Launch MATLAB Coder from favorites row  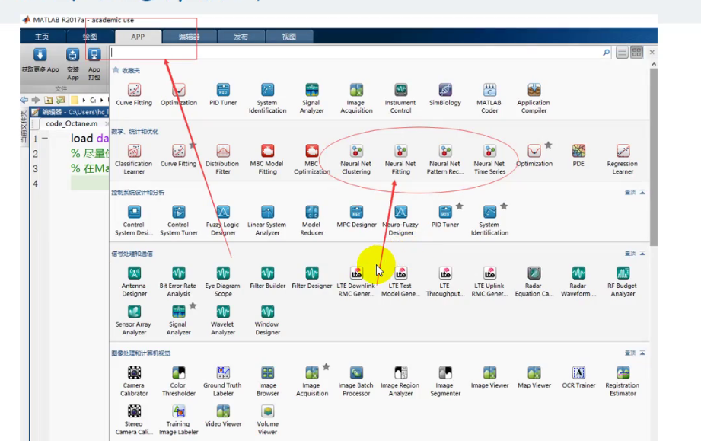pos(489,98)
